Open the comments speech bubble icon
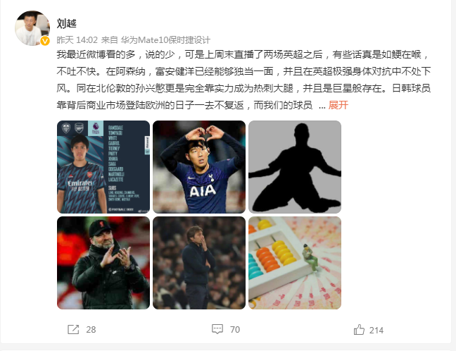456x351 pixels. 217,329
